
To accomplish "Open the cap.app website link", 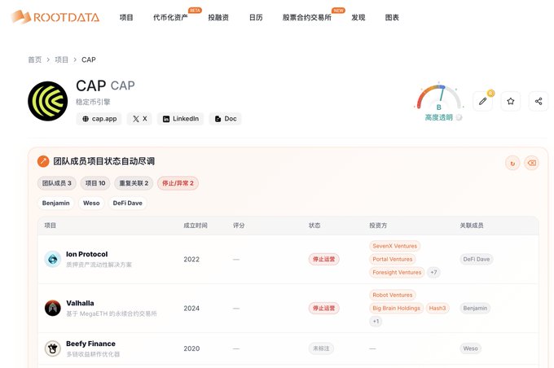I will [99, 119].
